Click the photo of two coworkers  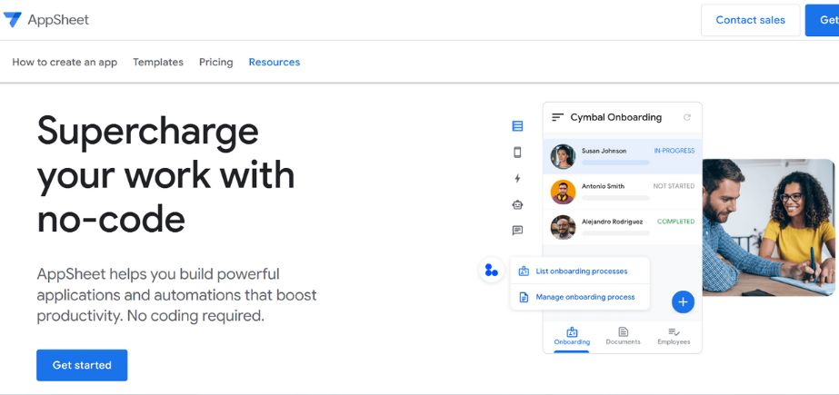(768, 227)
